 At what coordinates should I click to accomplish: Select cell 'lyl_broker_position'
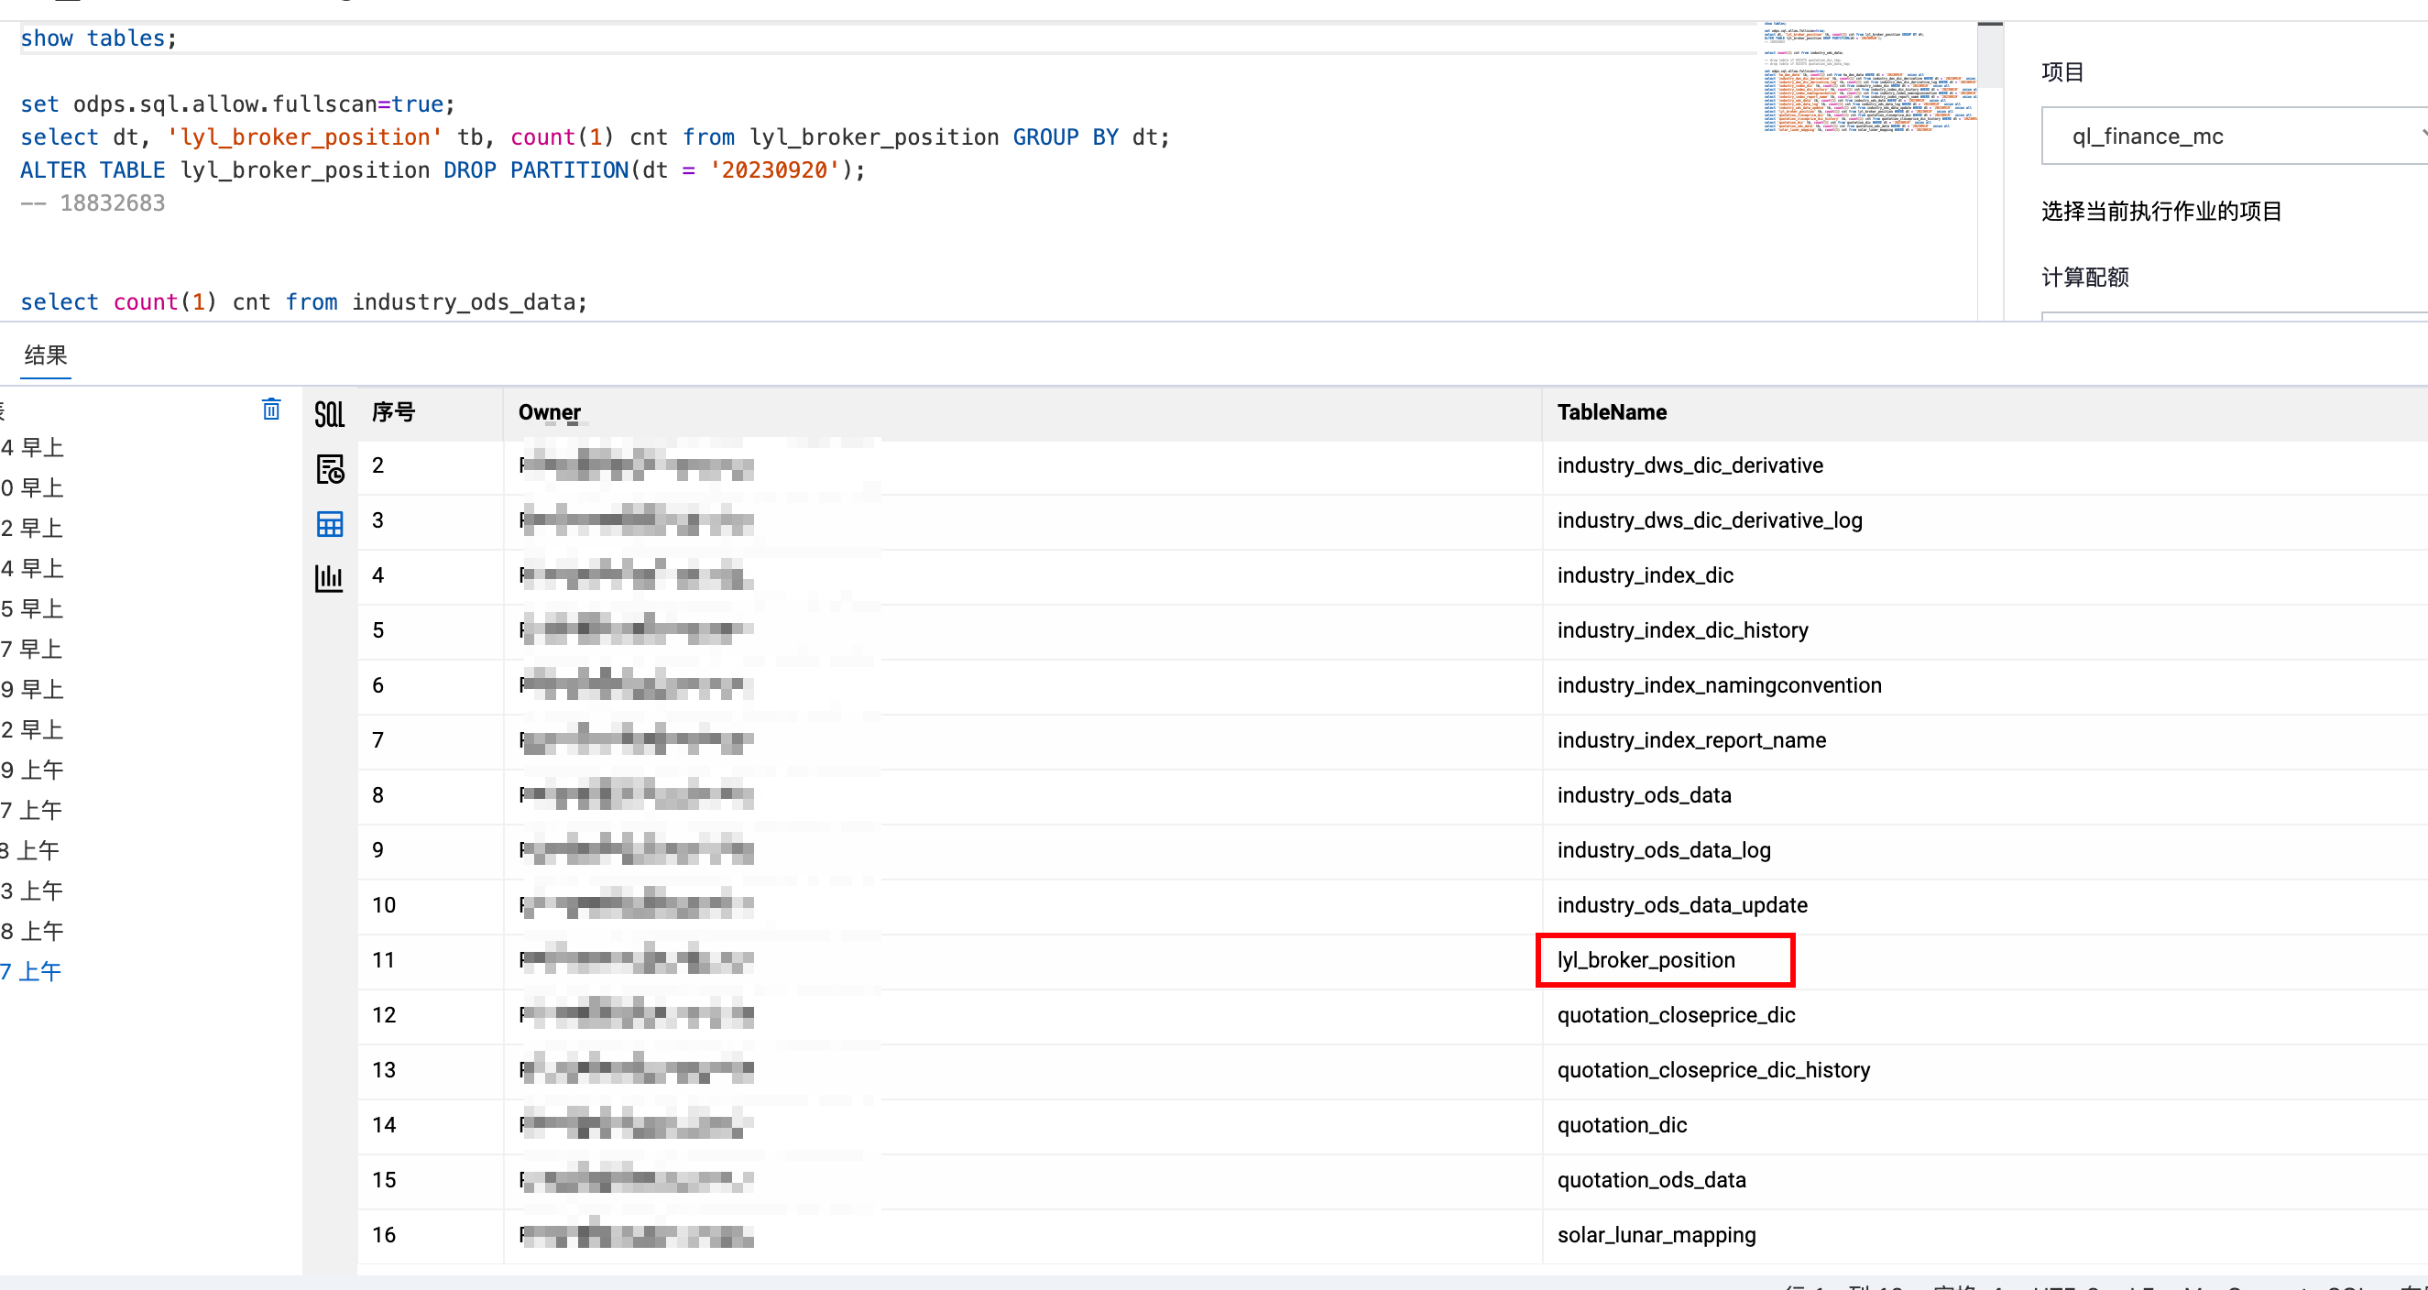[x=1646, y=960]
